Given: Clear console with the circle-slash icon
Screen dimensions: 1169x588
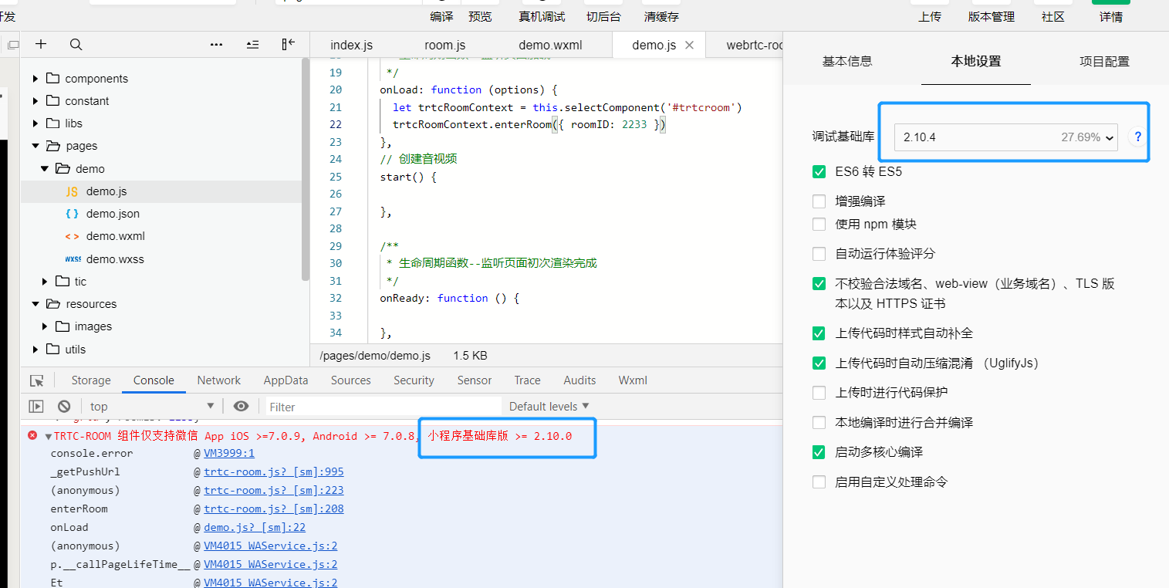Looking at the screenshot, I should (64, 406).
